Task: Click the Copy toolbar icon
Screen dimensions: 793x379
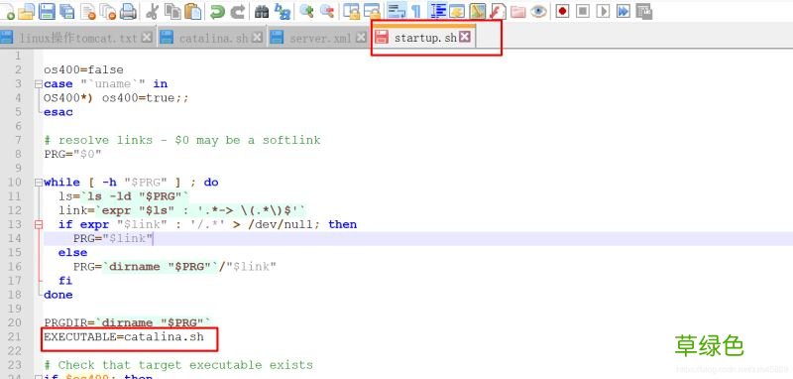Action: pyautogui.click(x=172, y=11)
